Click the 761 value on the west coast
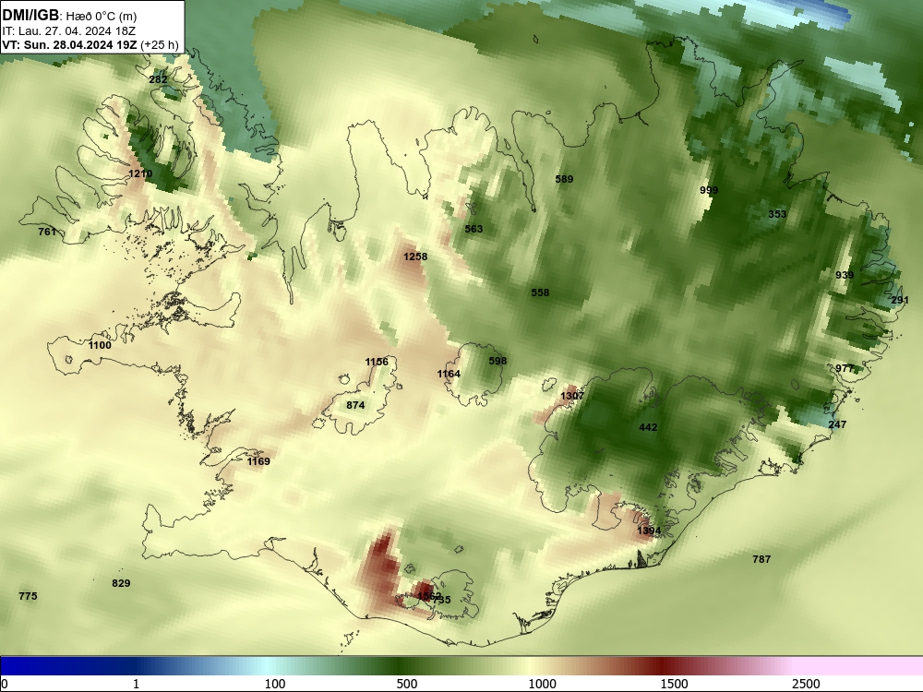Image resolution: width=923 pixels, height=692 pixels. (47, 232)
